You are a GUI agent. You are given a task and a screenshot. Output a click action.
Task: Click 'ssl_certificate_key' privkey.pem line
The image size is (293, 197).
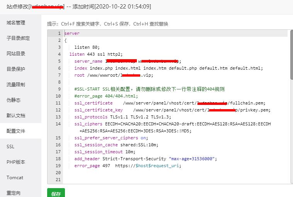click(172, 110)
